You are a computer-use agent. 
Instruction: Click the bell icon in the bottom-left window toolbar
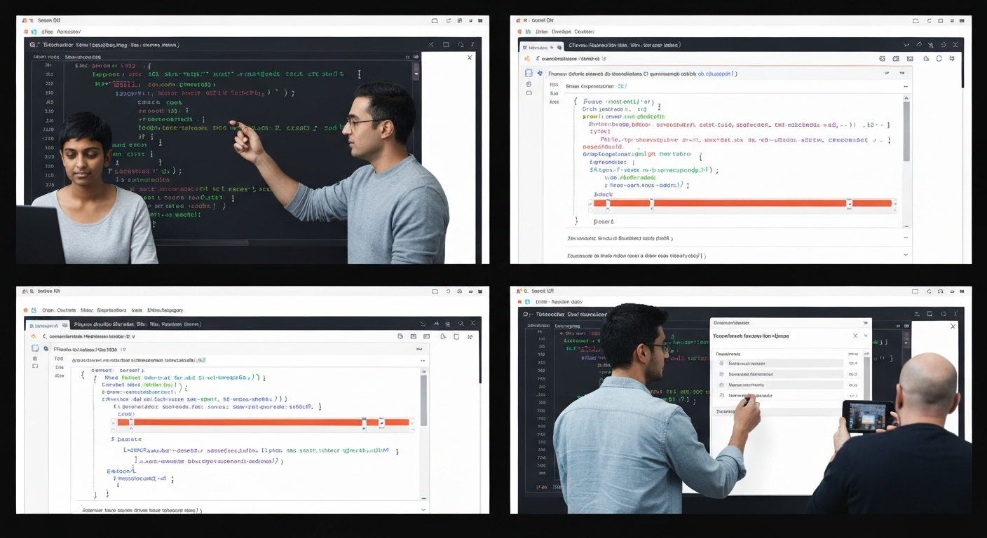(443, 336)
